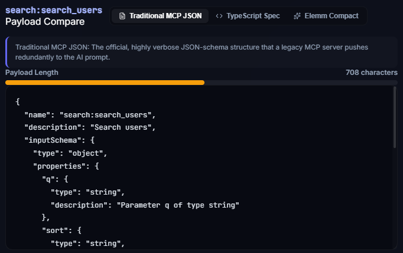This screenshot has width=403, height=253.
Task: Click the "description": "Search users" line
Action: [x=90, y=127]
